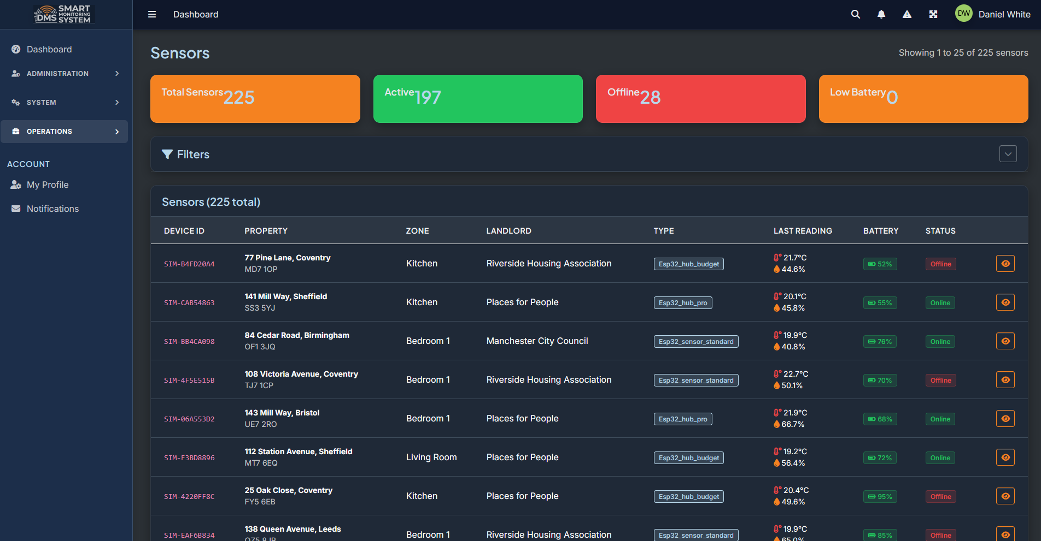Click eye icon on the 25 Oak Close row
Viewport: 1041px width, 541px height.
pos(1005,496)
